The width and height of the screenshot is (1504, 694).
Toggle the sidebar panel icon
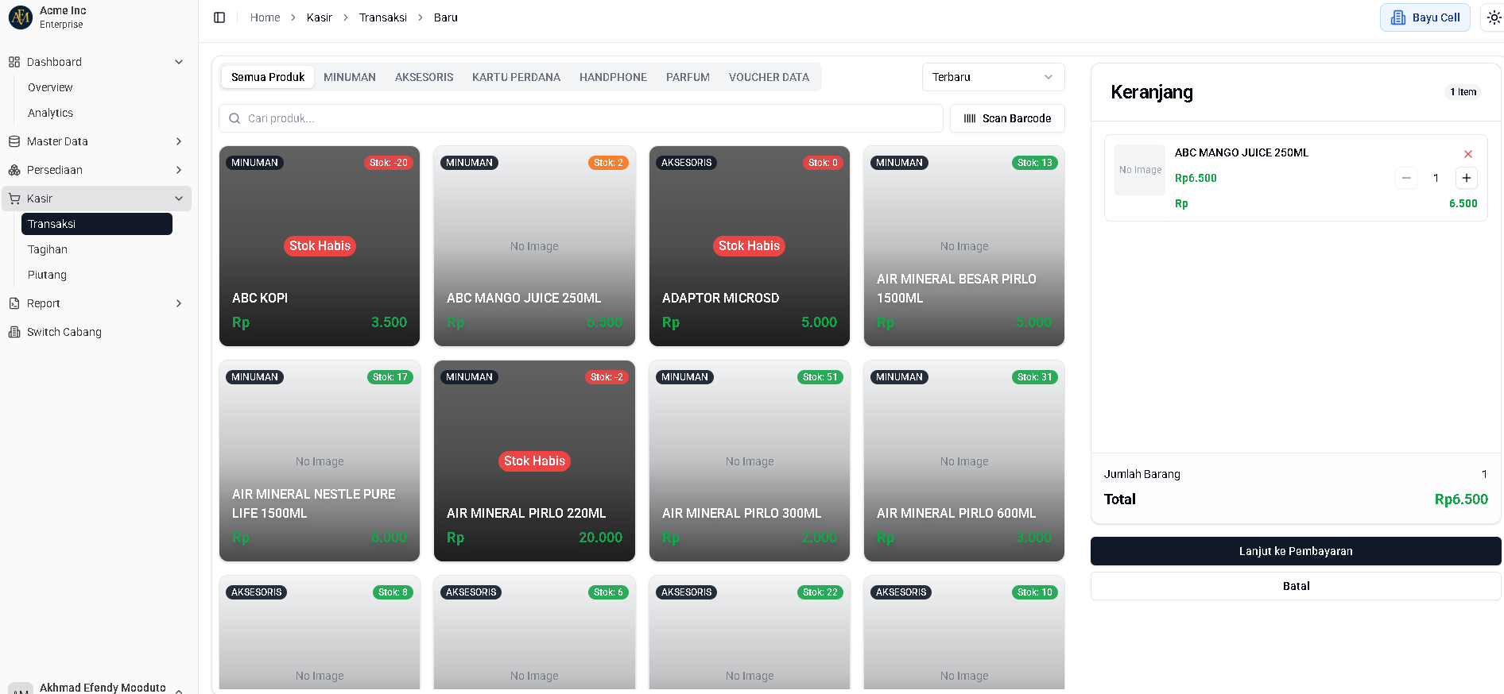(219, 17)
